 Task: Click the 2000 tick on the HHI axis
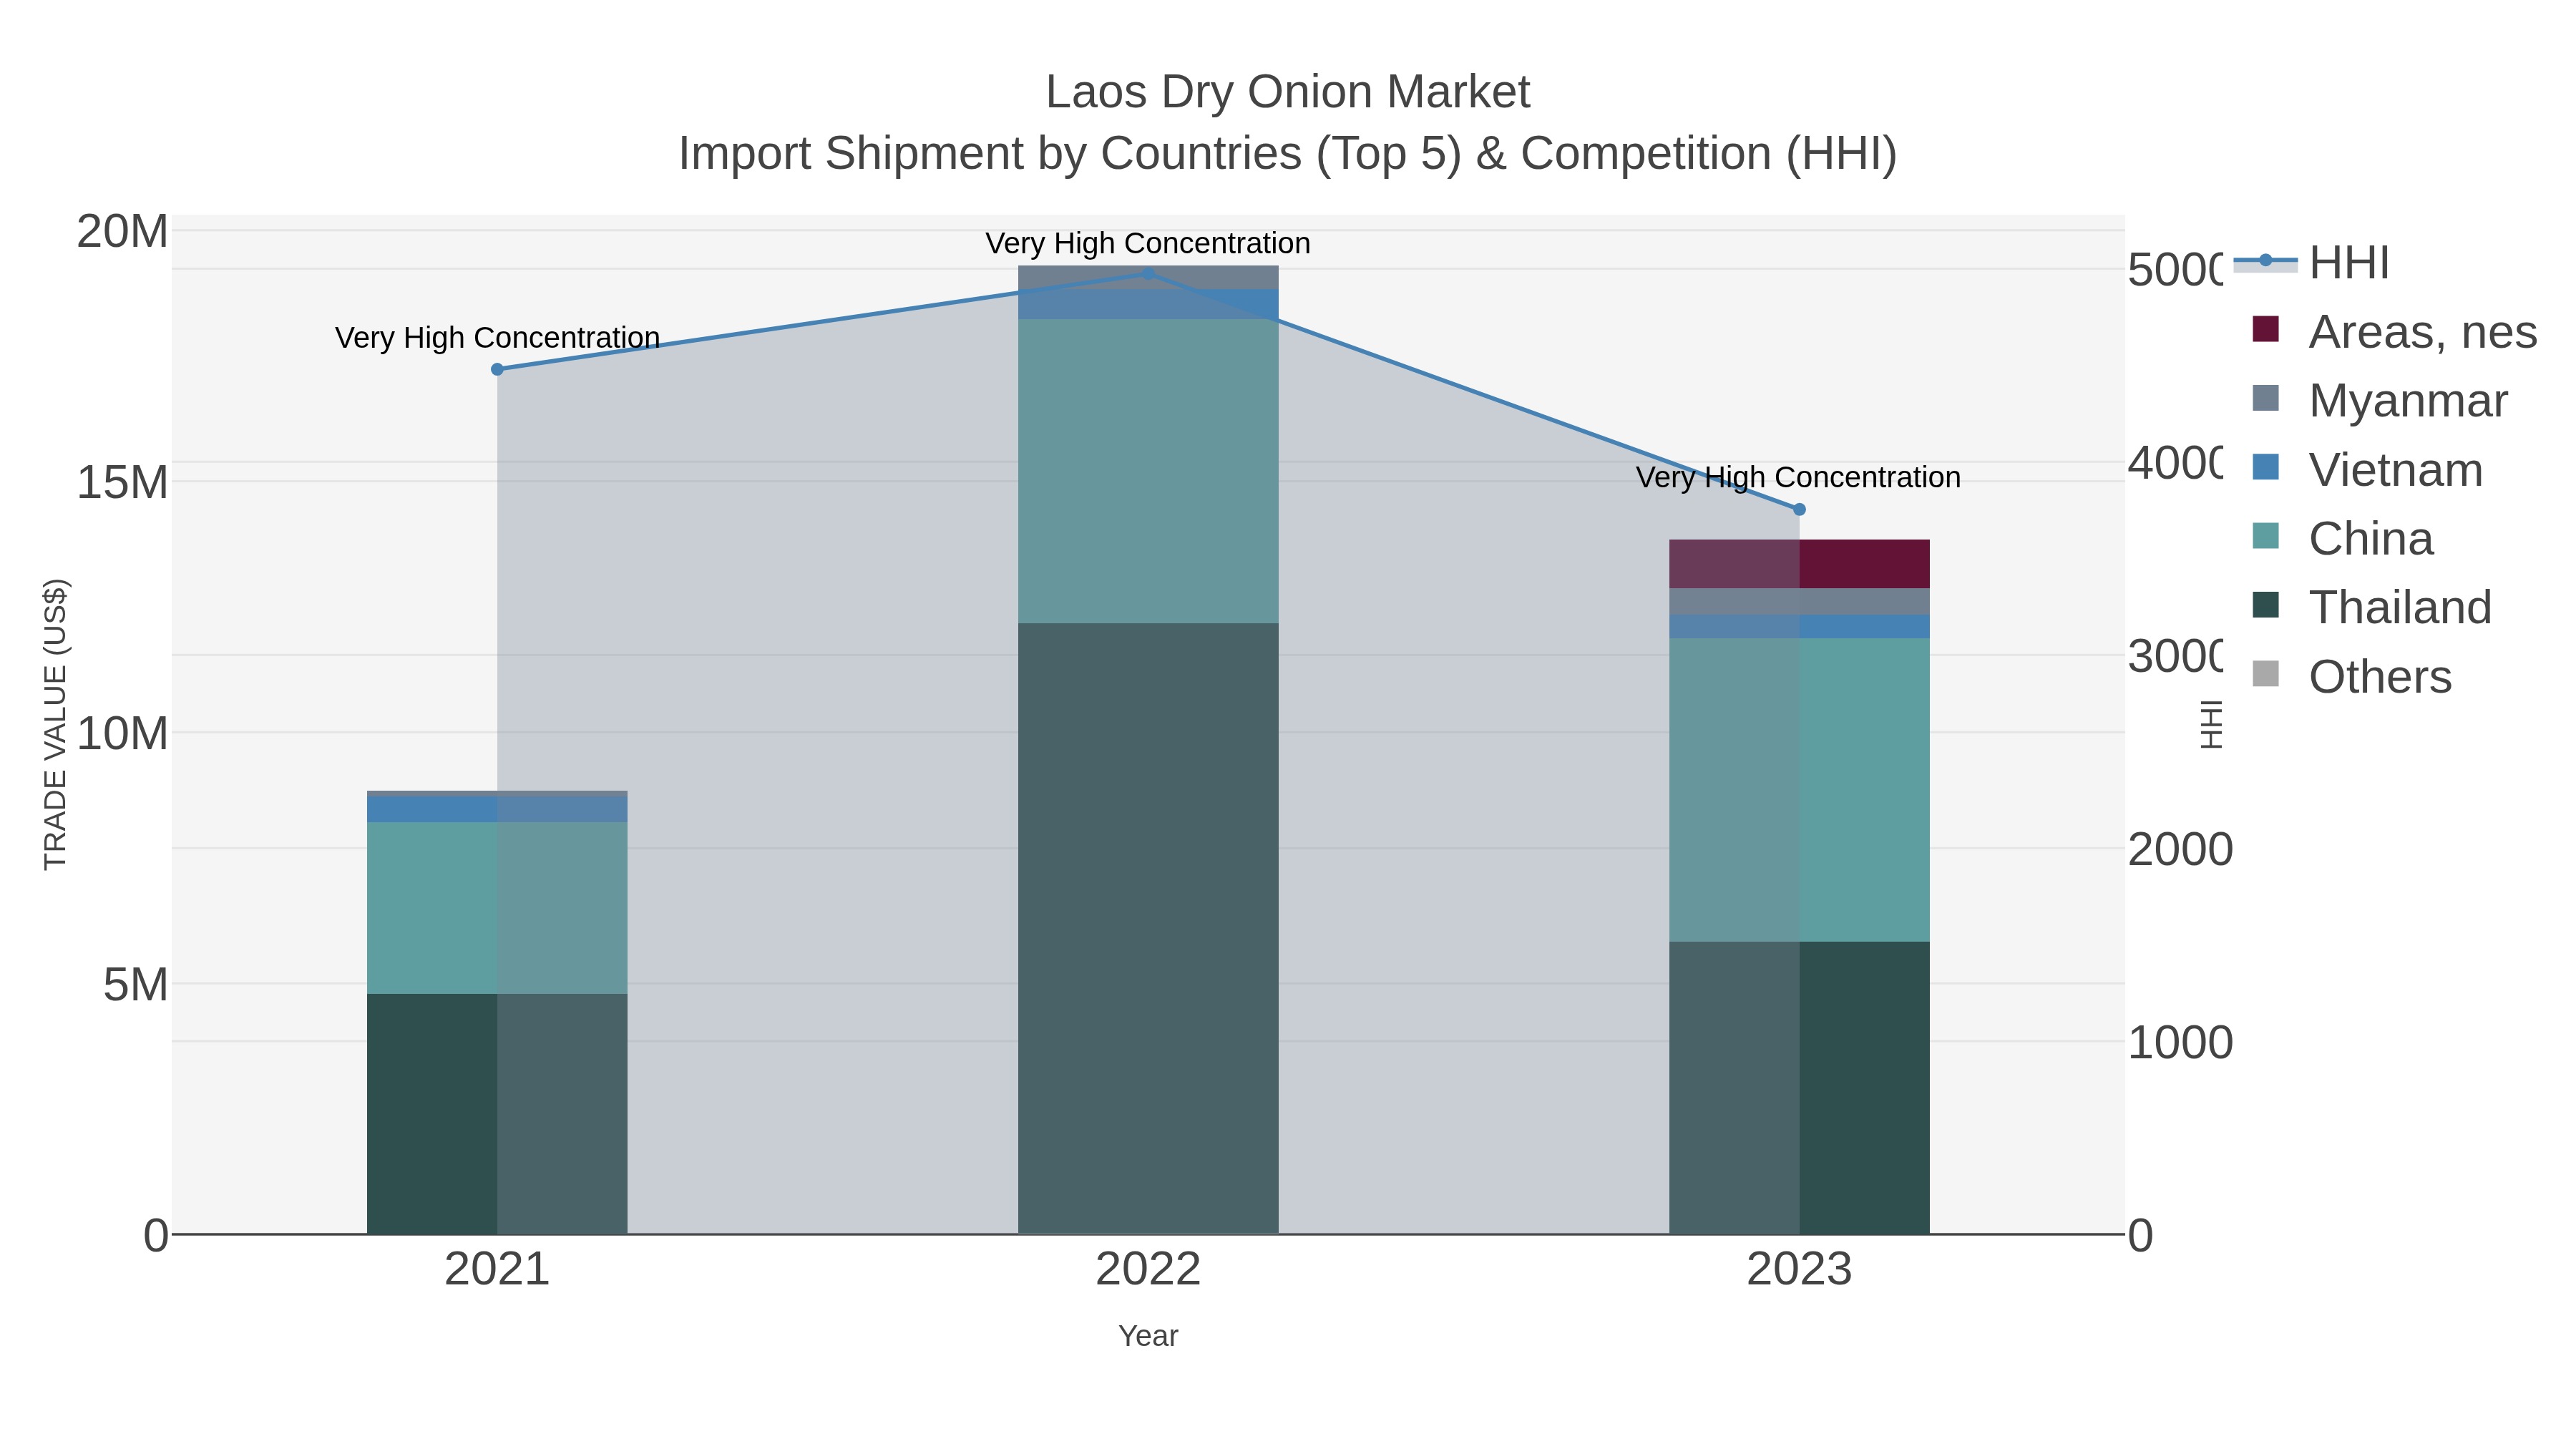click(2180, 849)
